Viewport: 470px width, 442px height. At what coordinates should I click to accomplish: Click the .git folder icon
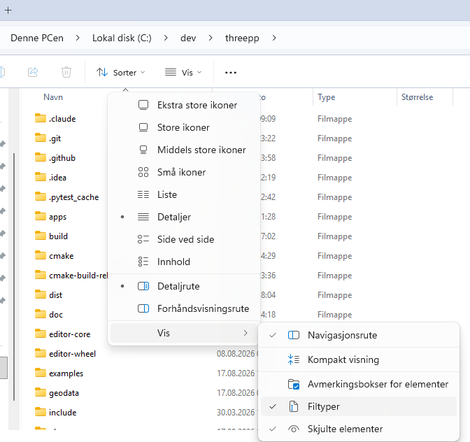pyautogui.click(x=41, y=138)
